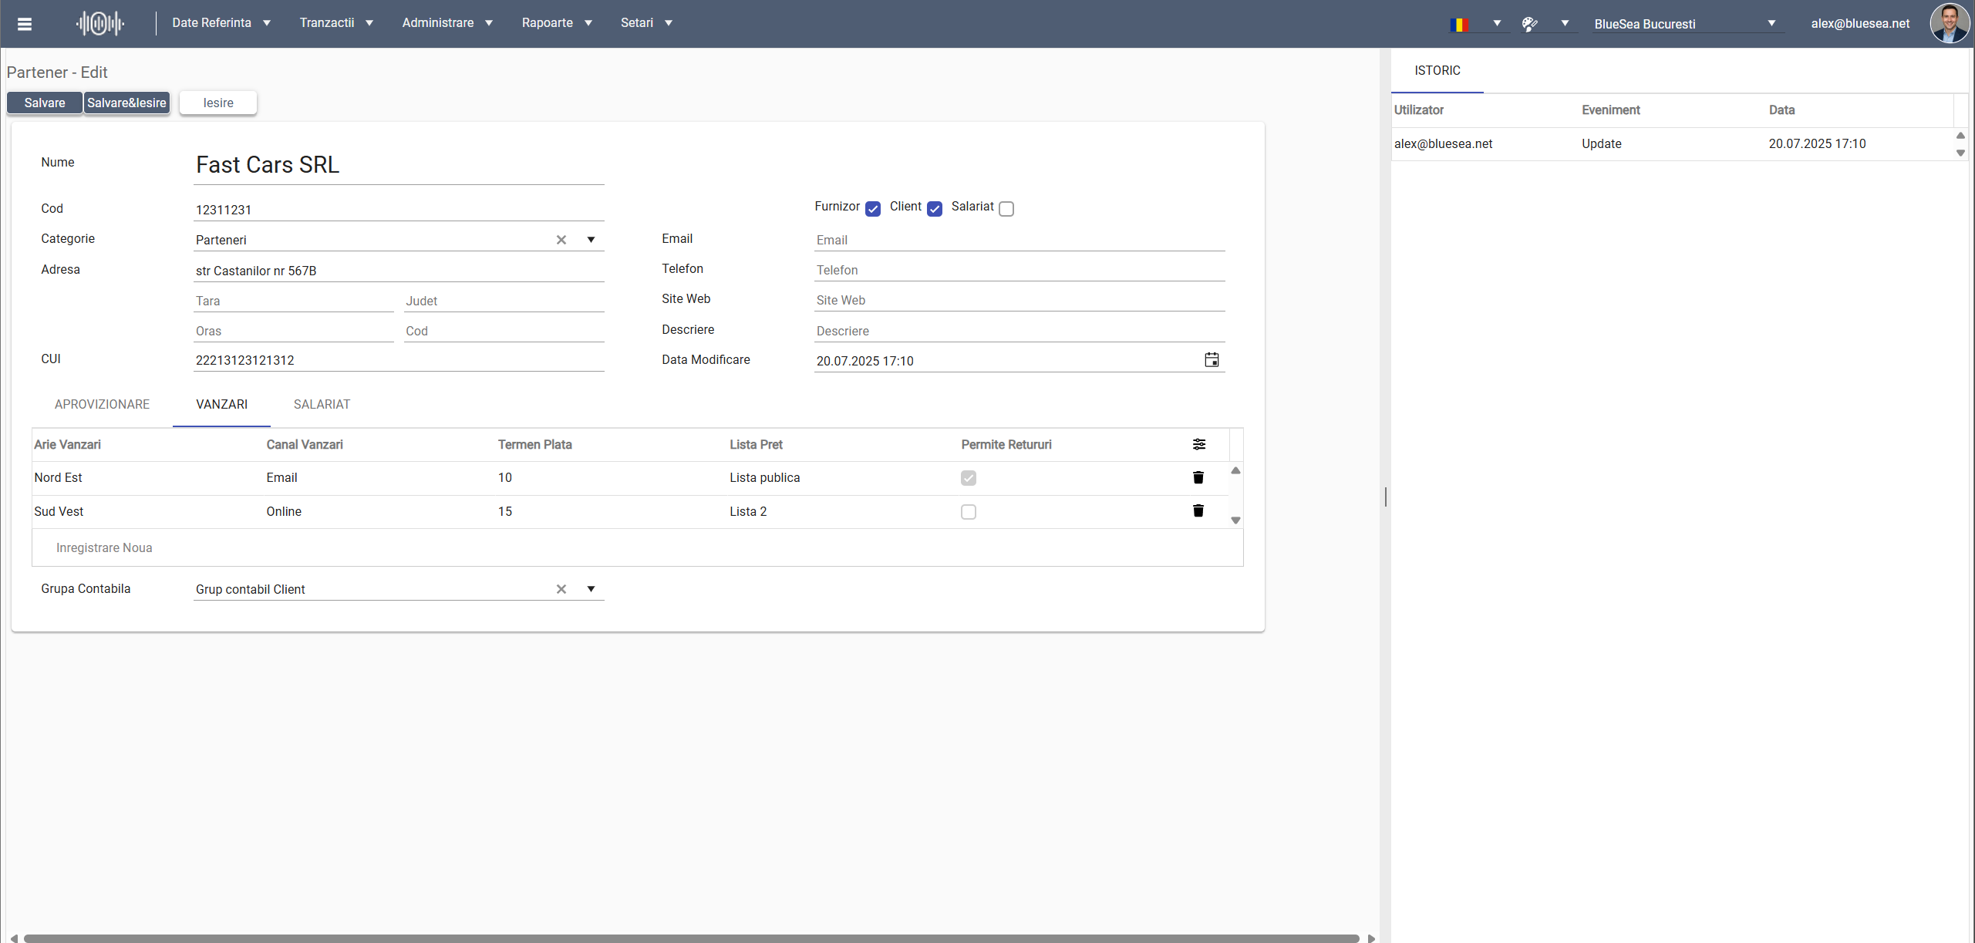1975x943 pixels.
Task: Clear the Categorie field with X
Action: [x=561, y=240]
